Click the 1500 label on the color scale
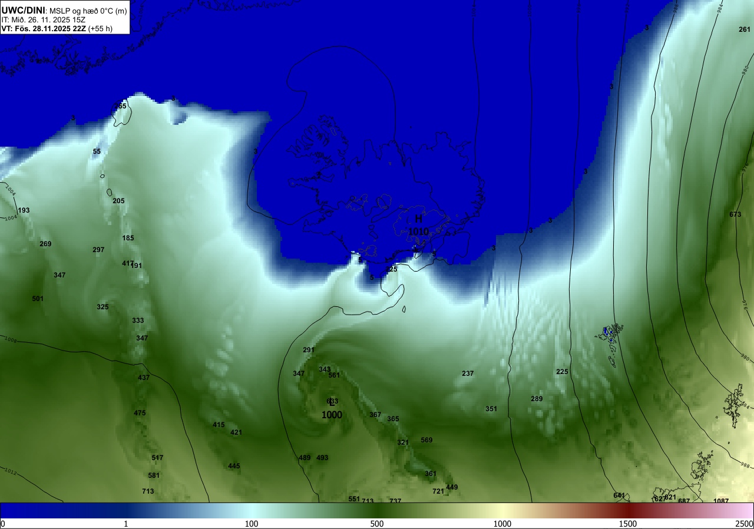 coord(628,524)
